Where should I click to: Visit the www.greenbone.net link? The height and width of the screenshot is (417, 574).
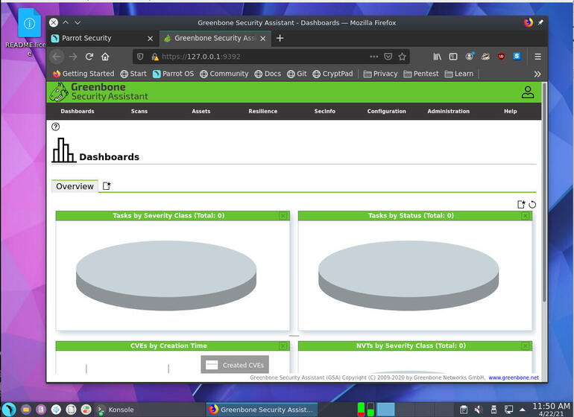[514, 378]
